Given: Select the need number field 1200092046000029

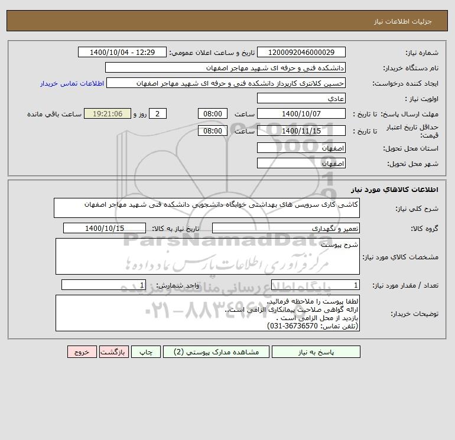Looking at the screenshot, I should pyautogui.click(x=301, y=52).
